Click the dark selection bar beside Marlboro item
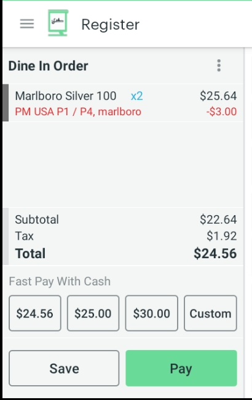This screenshot has height=400, width=252. coord(6,103)
